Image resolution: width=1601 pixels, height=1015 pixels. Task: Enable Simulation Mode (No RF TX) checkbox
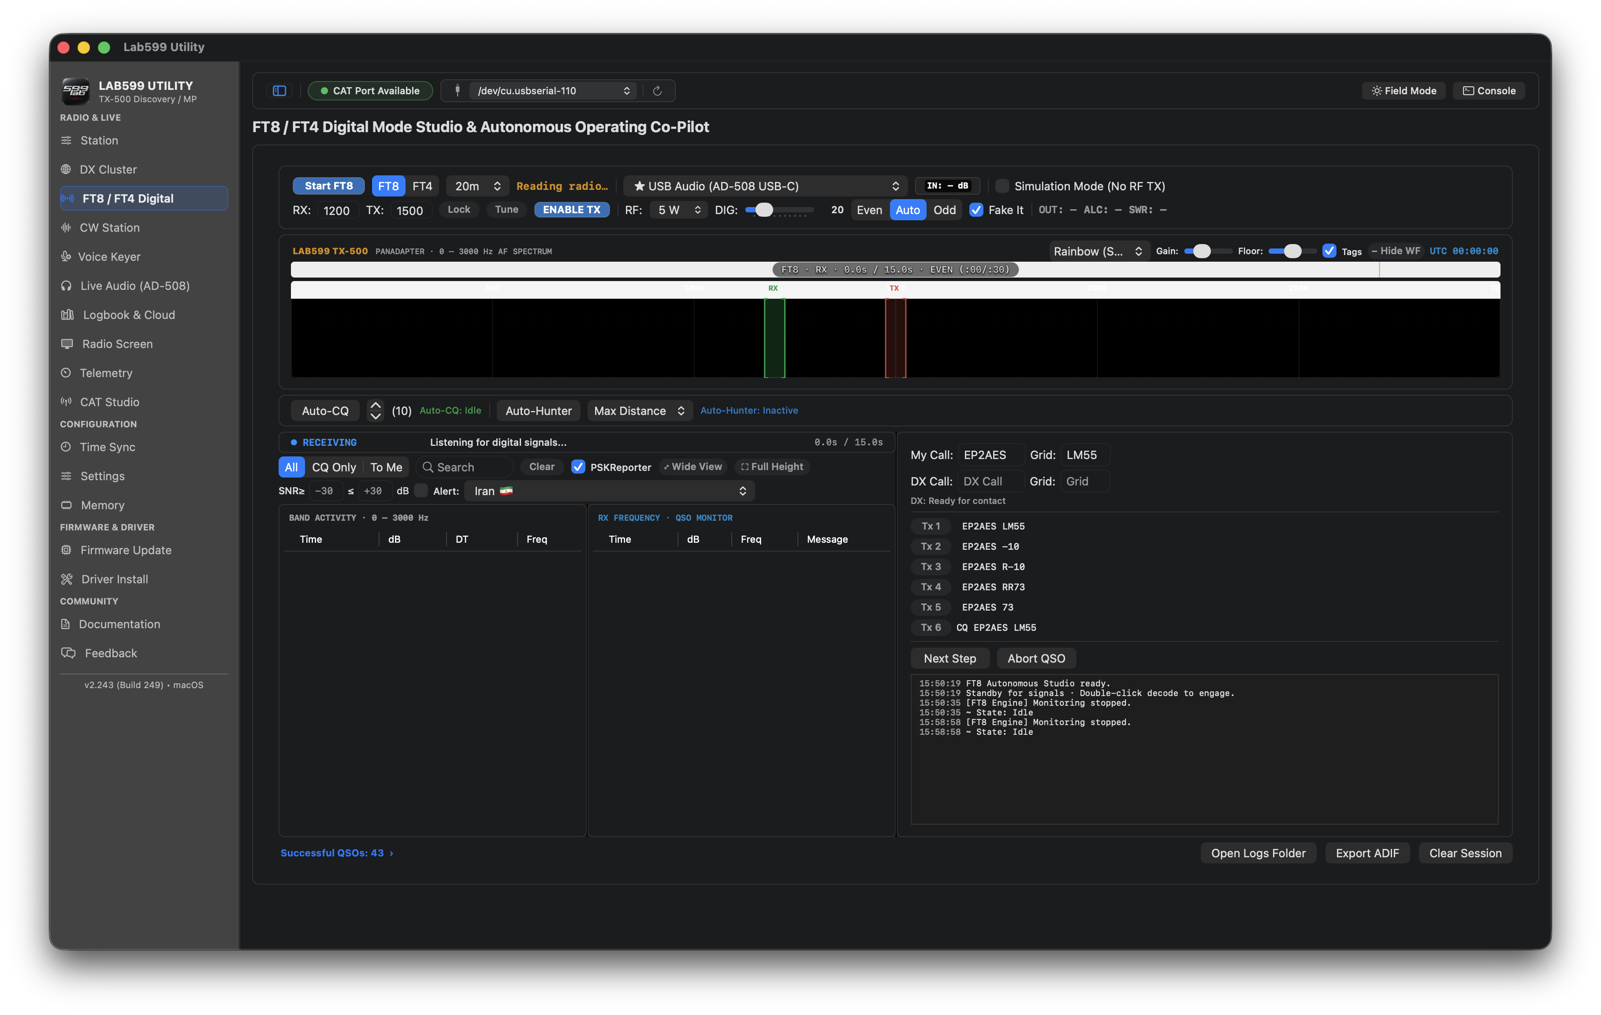click(x=1002, y=186)
